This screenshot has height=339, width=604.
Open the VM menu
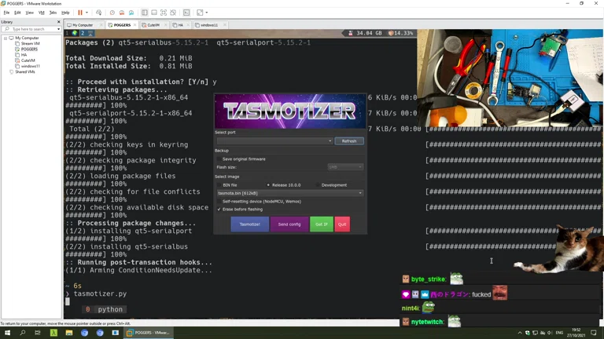[41, 13]
